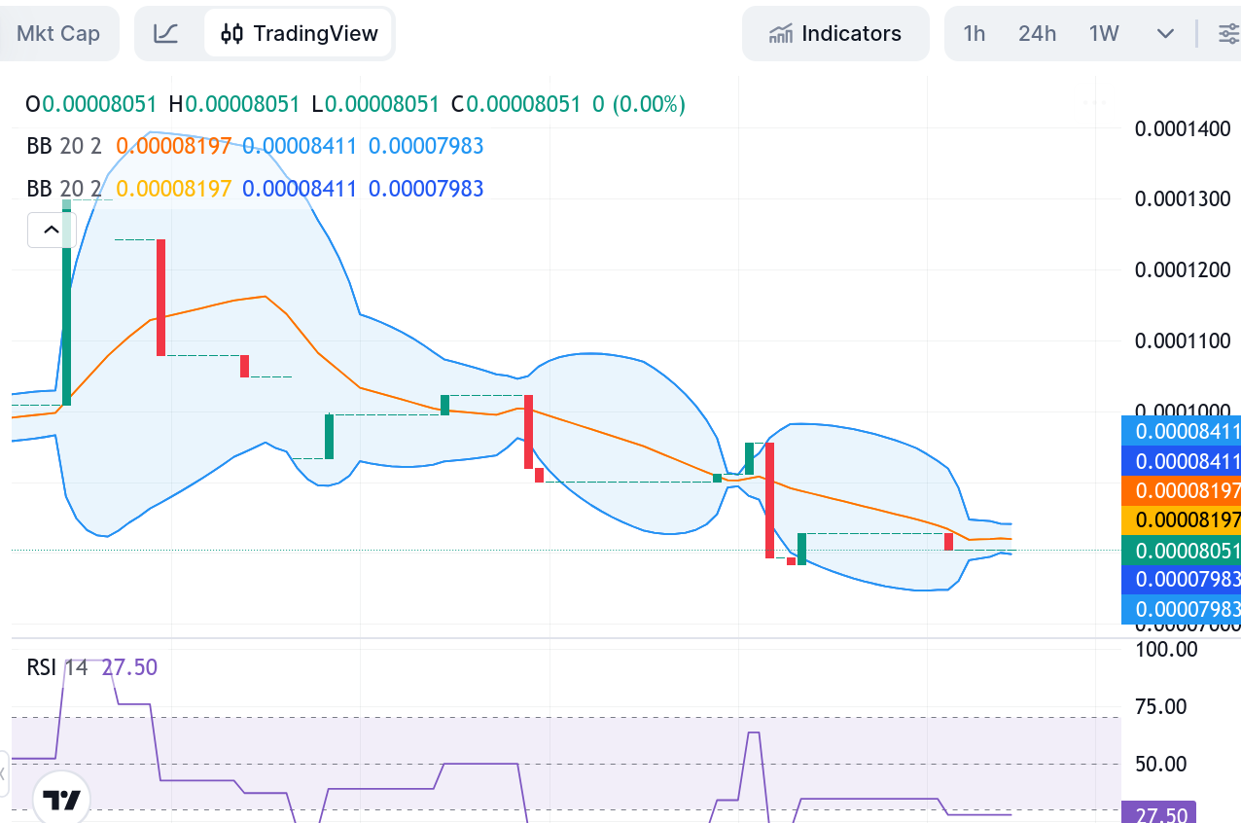Open the Indicators menu

836,34
